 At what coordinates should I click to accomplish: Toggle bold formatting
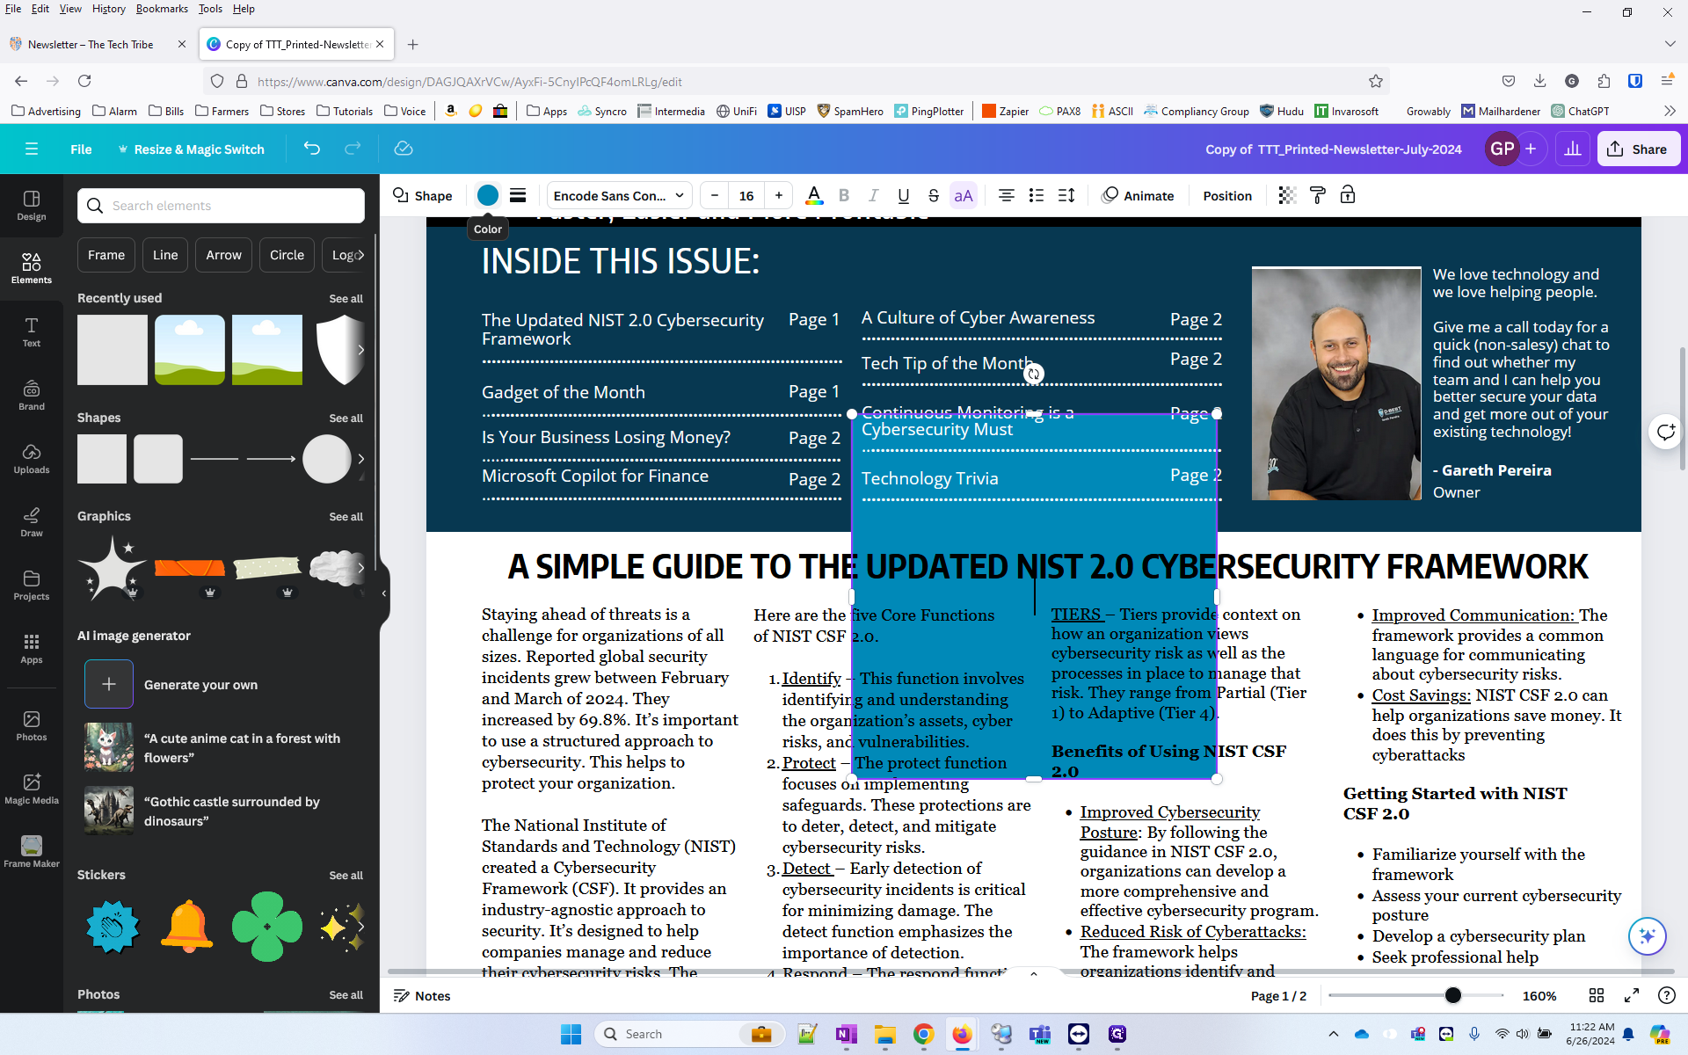coord(844,195)
